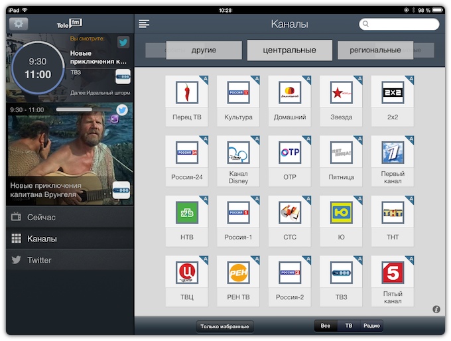Click the round Twitter button on the video preview
Image resolution: width=451 pixels, height=341 pixels.
tap(122, 110)
